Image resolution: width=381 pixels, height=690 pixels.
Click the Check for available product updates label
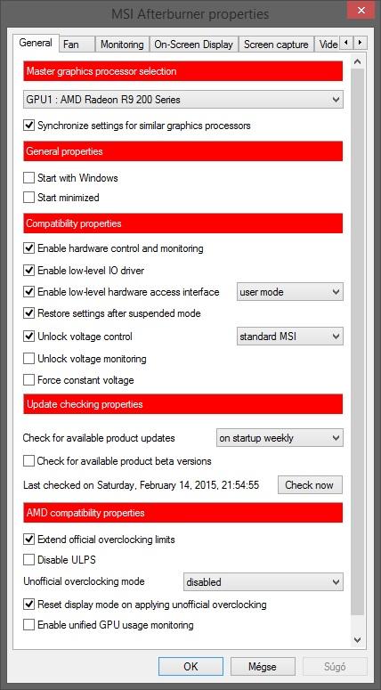click(99, 438)
